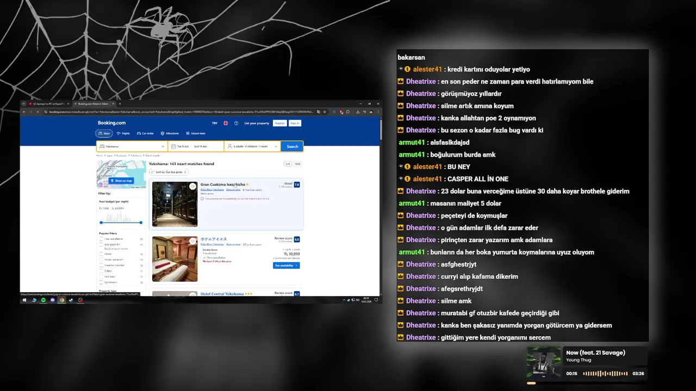Open Discord from the taskbar
The image size is (696, 391).
click(53, 300)
